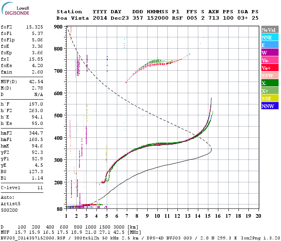This screenshot has width=281, height=241.
Task: Select the D value N/A
Action: click(39, 95)
